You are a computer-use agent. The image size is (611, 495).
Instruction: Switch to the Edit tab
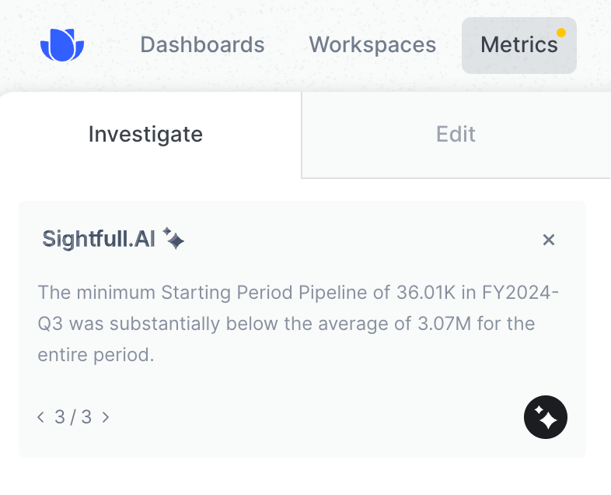click(x=456, y=135)
